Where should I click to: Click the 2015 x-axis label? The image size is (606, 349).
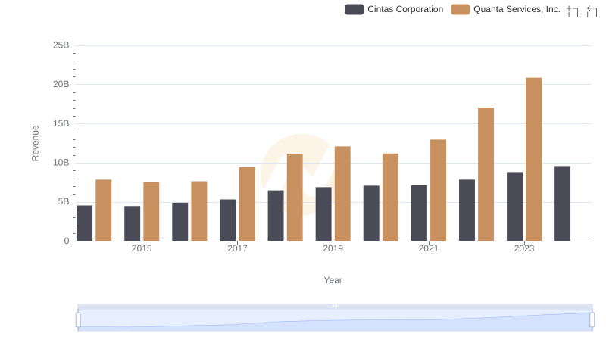pyautogui.click(x=142, y=248)
